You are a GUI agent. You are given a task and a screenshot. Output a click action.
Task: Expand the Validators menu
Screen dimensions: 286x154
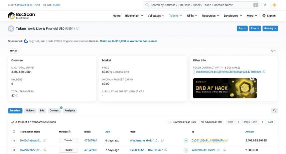(x=156, y=16)
